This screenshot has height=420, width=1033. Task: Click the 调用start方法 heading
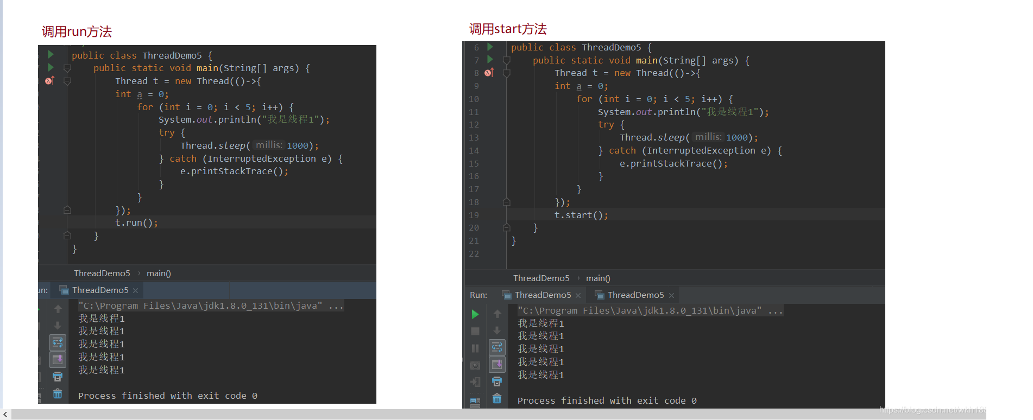click(508, 29)
